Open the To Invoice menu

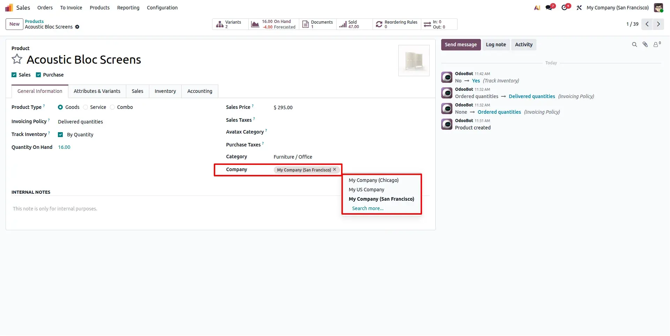[71, 8]
